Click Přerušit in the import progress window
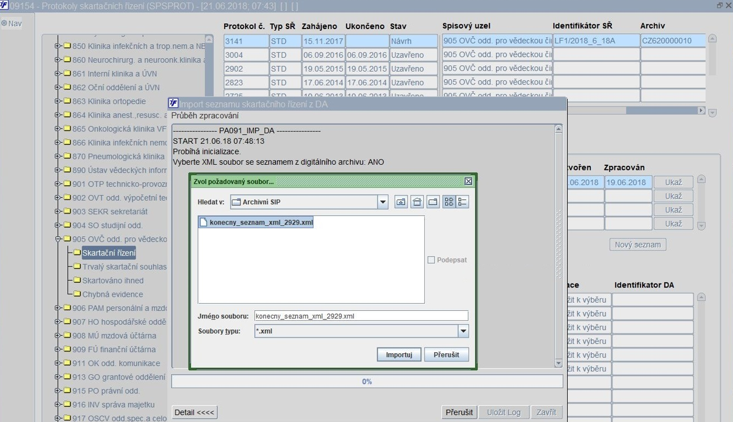The height and width of the screenshot is (422, 733). [x=459, y=412]
